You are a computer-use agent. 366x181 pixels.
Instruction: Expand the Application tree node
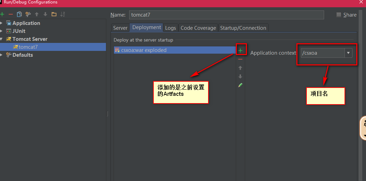pos(2,23)
